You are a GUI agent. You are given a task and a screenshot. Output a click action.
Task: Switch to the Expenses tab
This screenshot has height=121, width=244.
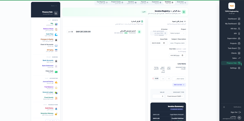pos(157,2)
